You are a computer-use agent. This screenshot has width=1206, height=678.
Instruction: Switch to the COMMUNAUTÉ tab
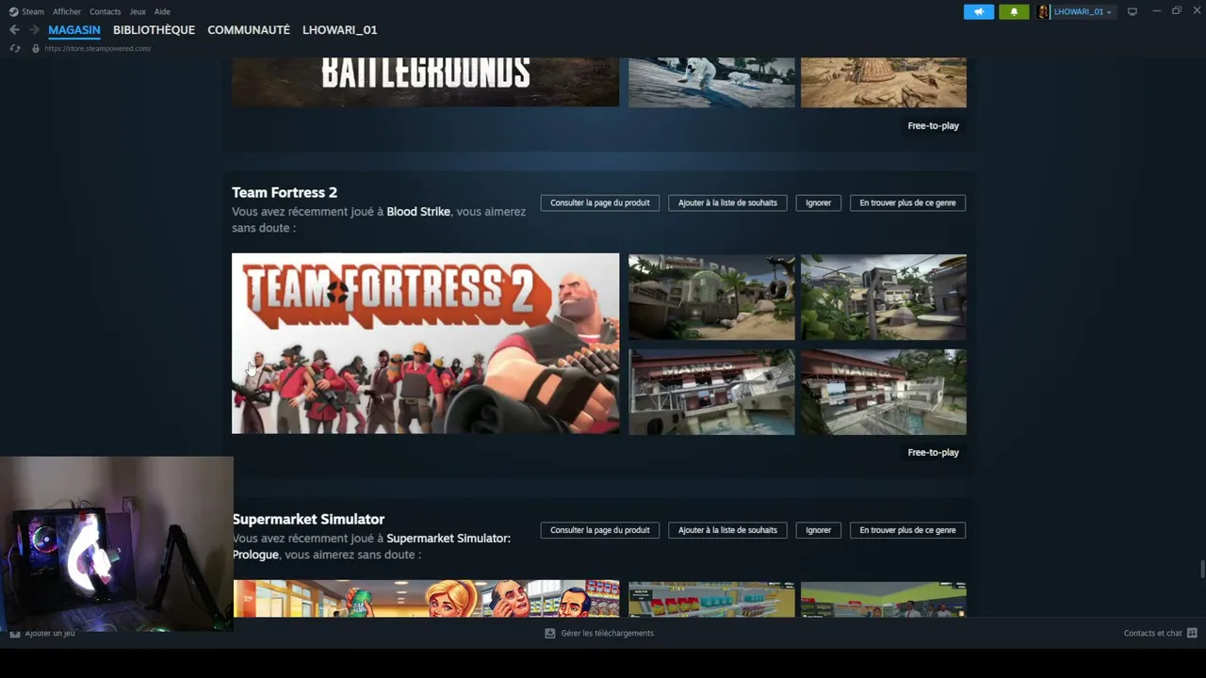click(x=249, y=30)
